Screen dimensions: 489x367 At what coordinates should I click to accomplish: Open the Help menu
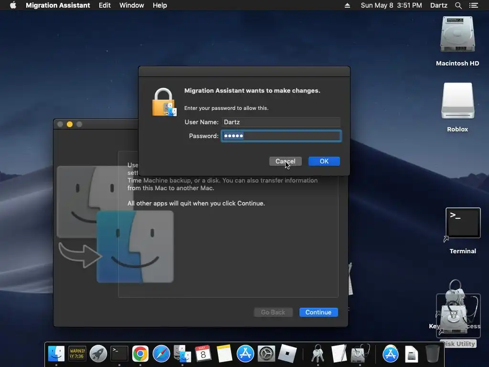point(159,5)
